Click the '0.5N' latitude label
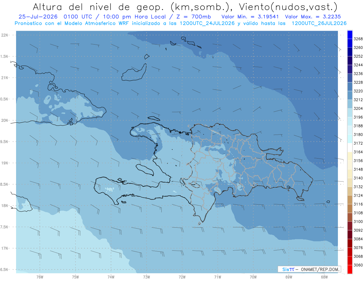The width and height of the screenshot is (364, 281). click(5, 99)
